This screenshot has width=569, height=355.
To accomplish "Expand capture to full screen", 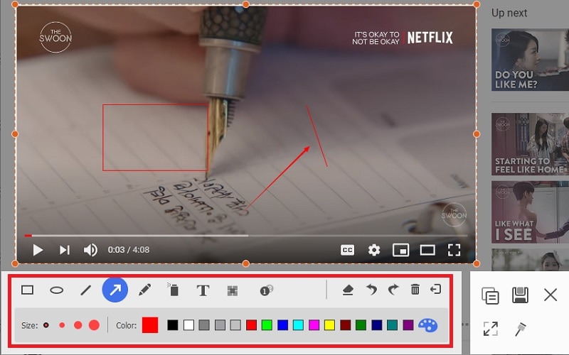I will click(489, 329).
